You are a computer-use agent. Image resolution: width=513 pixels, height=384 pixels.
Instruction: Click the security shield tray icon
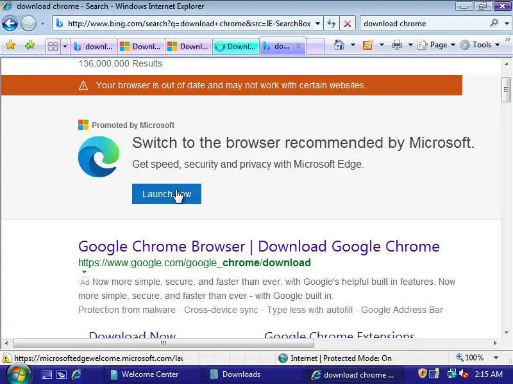click(x=423, y=373)
